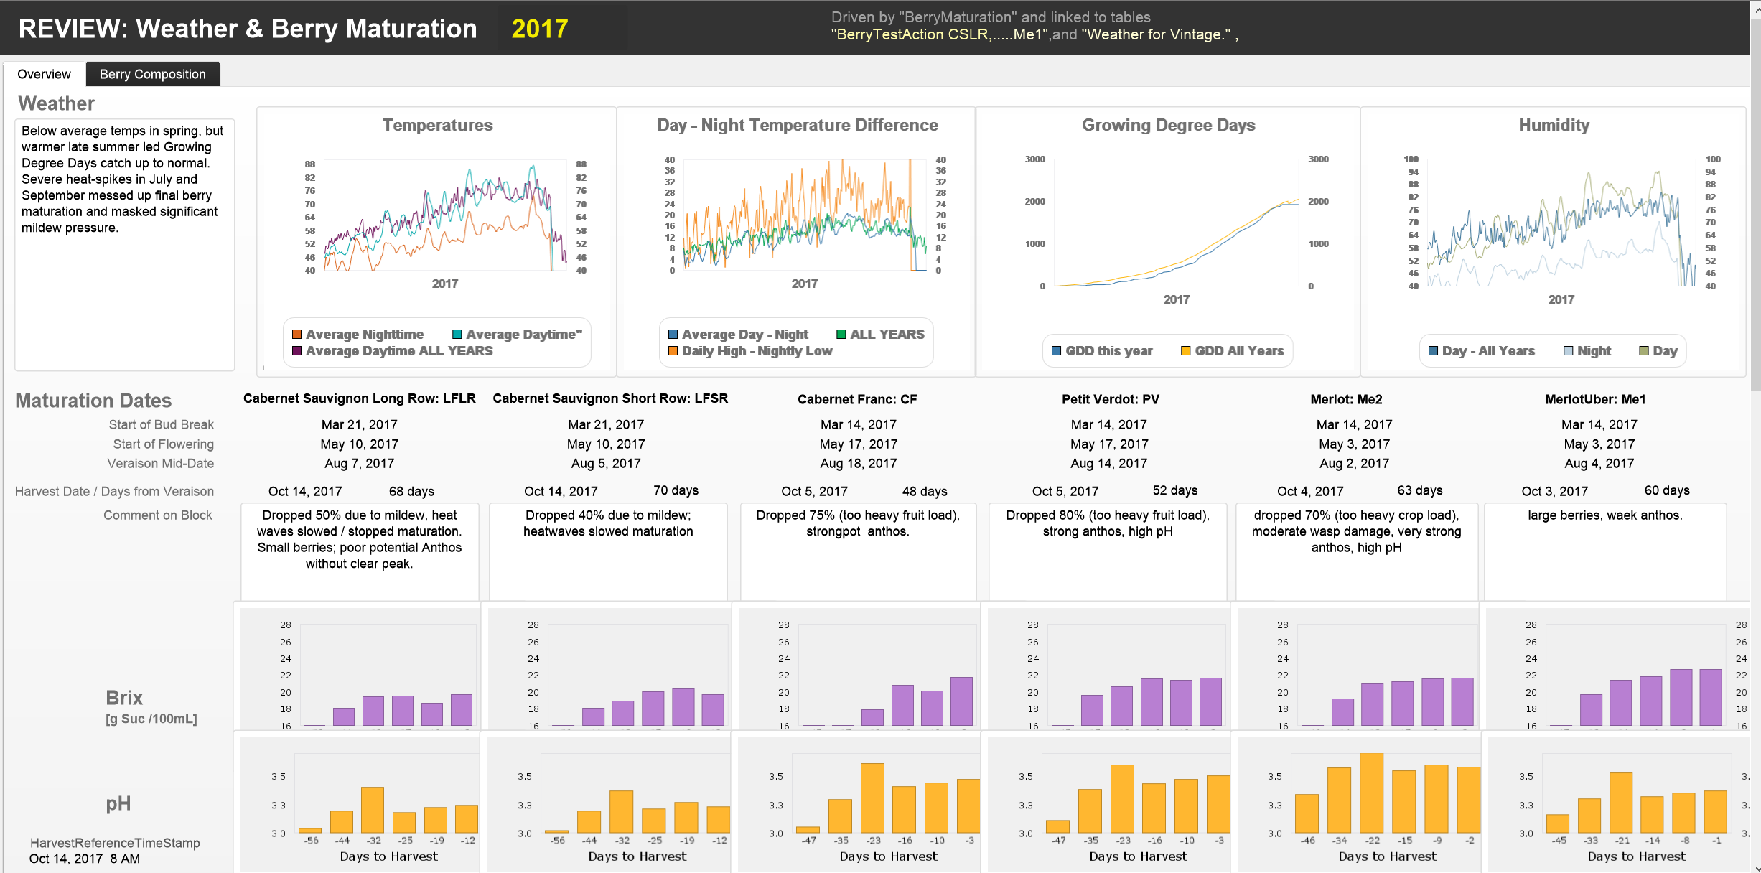Click the GDD this year blue legend marker

point(1056,351)
